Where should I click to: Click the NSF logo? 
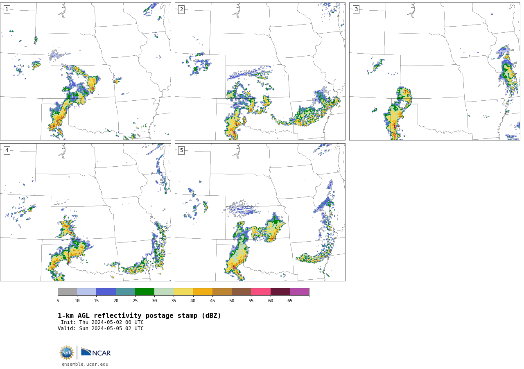(x=67, y=353)
